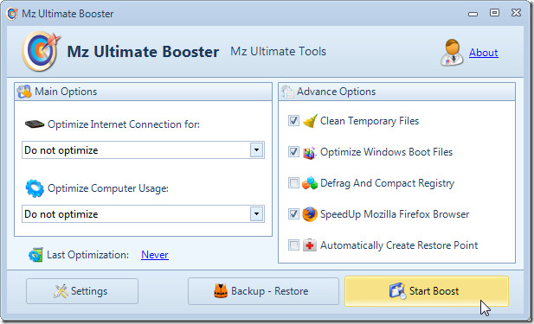534x324 pixels.
Task: Click the modem icon beside Optimize Internet Connection
Action: tap(35, 124)
